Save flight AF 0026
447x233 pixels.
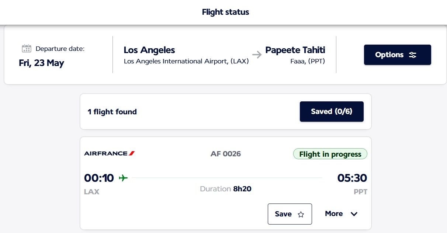290,214
